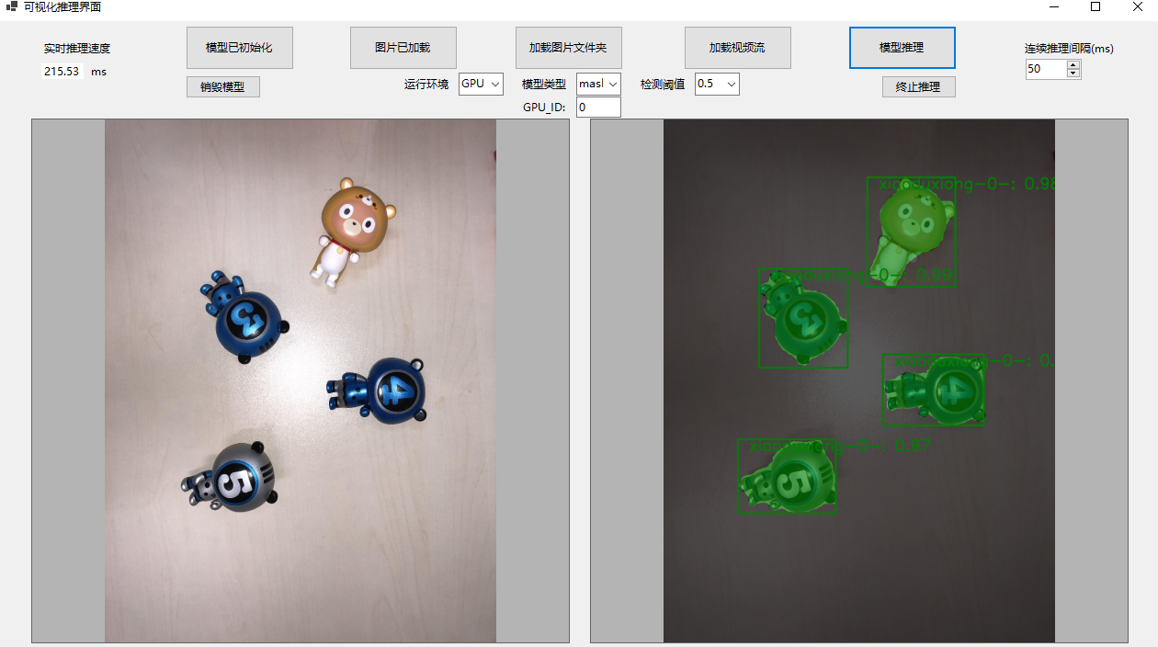
Task: Decrease inference interval with the down arrow
Action: point(1073,74)
